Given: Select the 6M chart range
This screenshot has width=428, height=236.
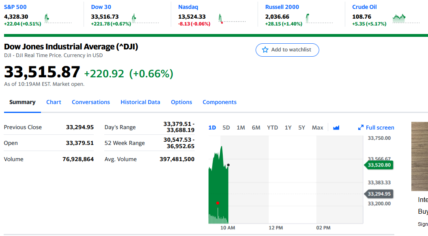Looking at the screenshot, I should coord(256,128).
